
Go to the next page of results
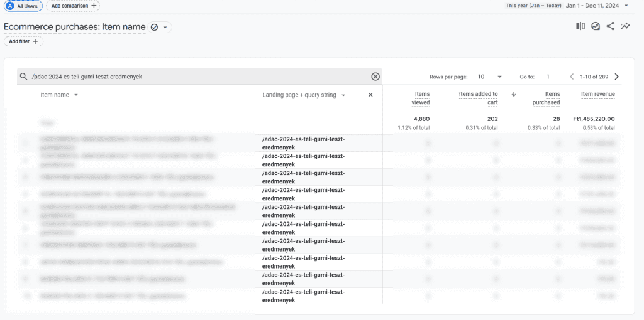tap(616, 77)
